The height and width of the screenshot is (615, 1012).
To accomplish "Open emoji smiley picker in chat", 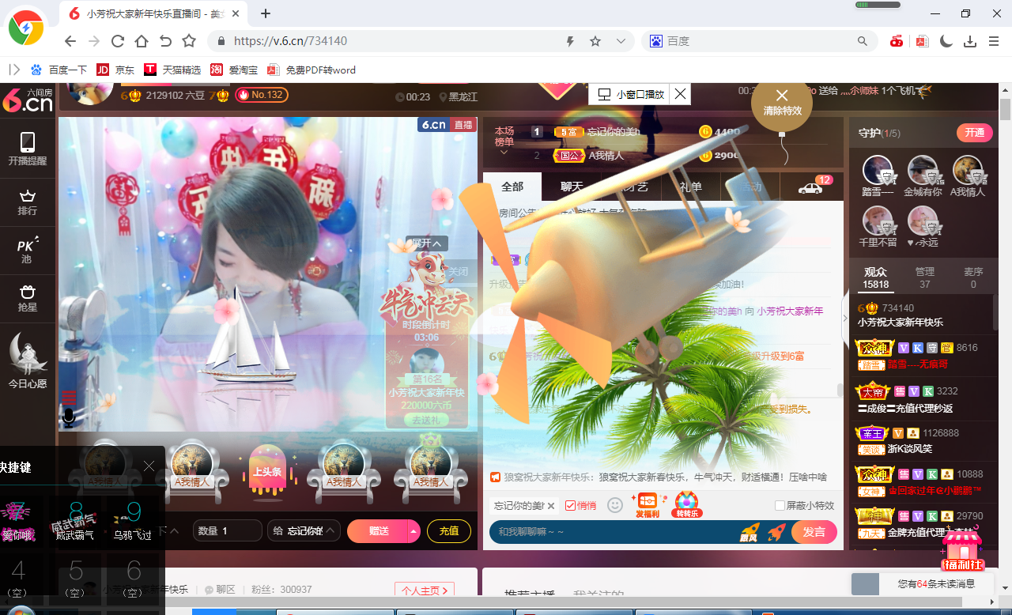I will [x=614, y=504].
